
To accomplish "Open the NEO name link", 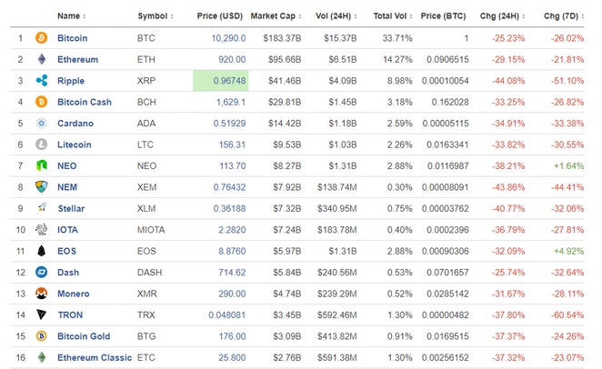I will (x=66, y=165).
